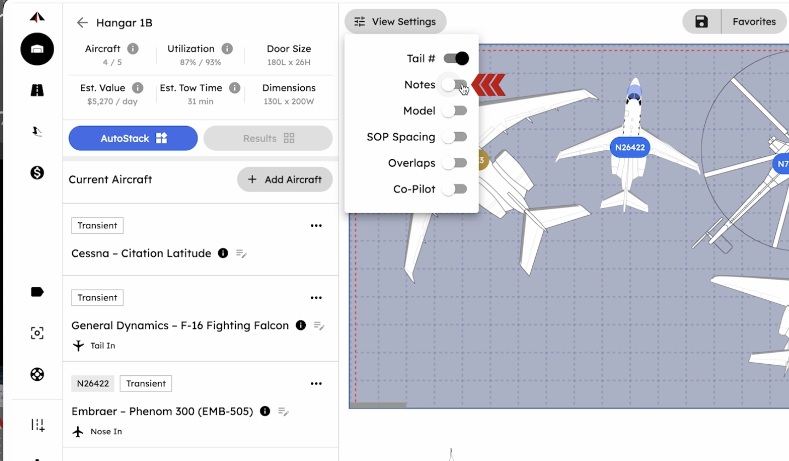Click the 31 min tow time value

click(x=200, y=102)
